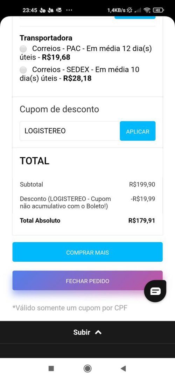The image size is (175, 379).
Task: Select Correios SEDEX shipping option
Action: pos(23,70)
